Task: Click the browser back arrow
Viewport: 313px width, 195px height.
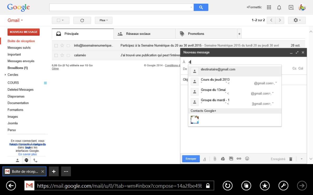Action: (x=11, y=186)
